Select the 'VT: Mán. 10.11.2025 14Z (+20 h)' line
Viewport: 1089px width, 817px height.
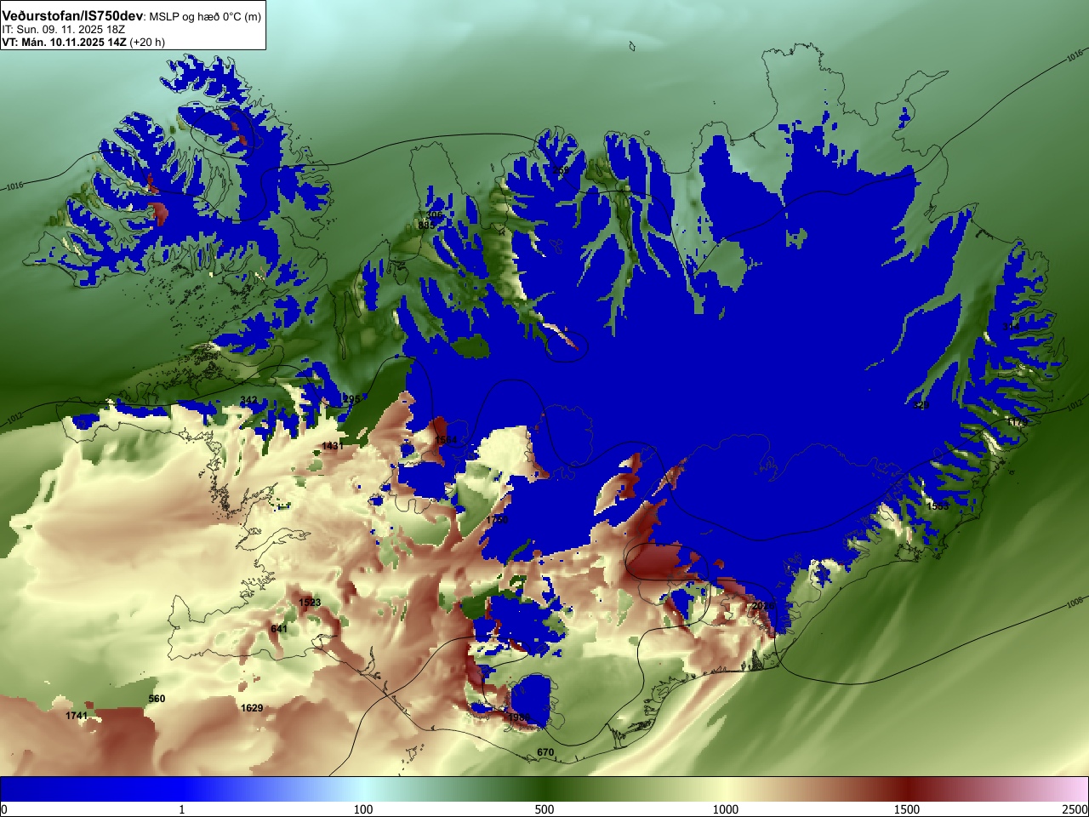pyautogui.click(x=83, y=42)
